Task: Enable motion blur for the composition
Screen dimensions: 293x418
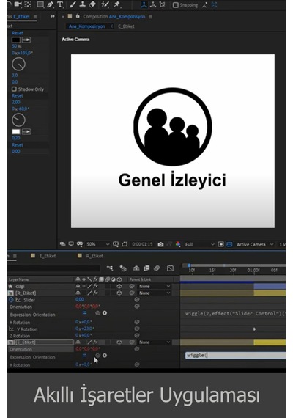Action: (x=157, y=268)
